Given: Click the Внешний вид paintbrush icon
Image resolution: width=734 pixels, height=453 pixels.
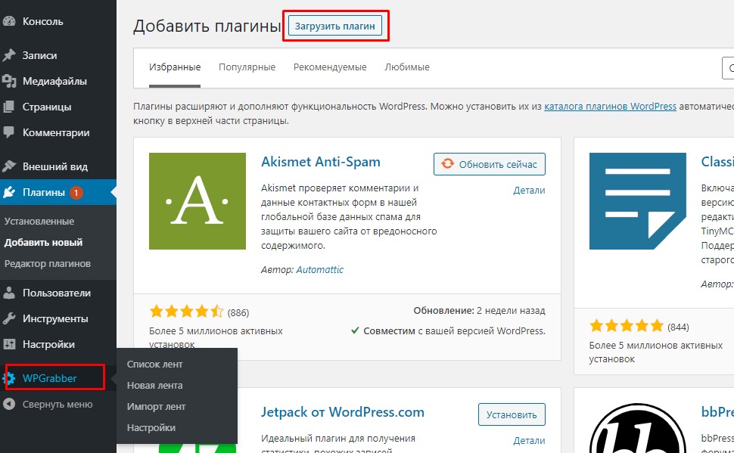Looking at the screenshot, I should 9,166.
